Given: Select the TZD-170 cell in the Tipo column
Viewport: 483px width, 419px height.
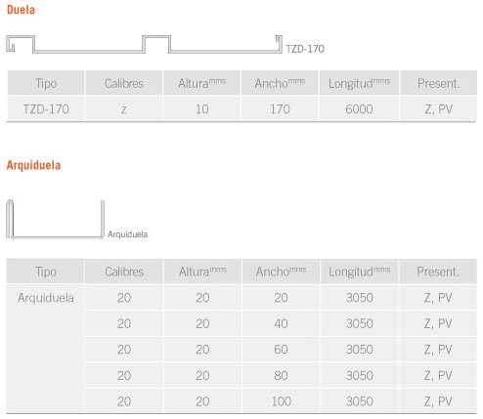Looking at the screenshot, I should (x=46, y=109).
